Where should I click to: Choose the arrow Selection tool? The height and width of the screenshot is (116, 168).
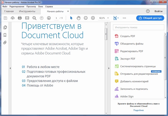71,18
